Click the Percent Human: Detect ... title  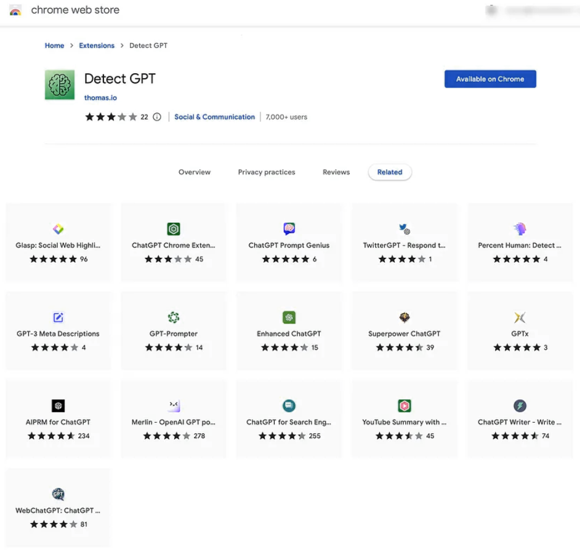tap(520, 245)
